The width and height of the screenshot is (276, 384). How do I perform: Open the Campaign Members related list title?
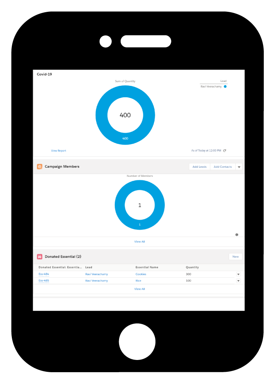pos(62,167)
